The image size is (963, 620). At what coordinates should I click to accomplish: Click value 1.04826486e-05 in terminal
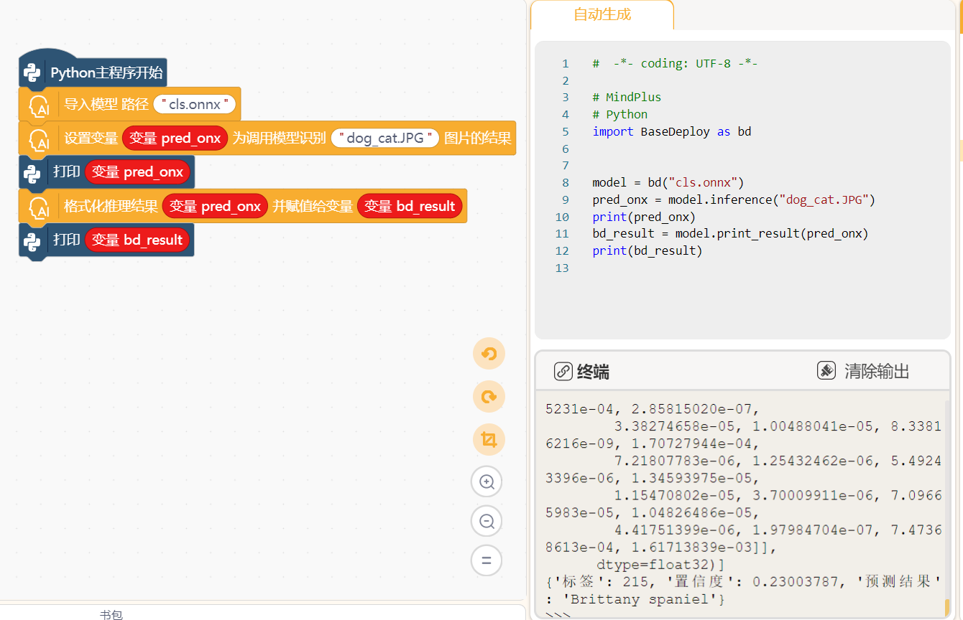[x=691, y=513]
